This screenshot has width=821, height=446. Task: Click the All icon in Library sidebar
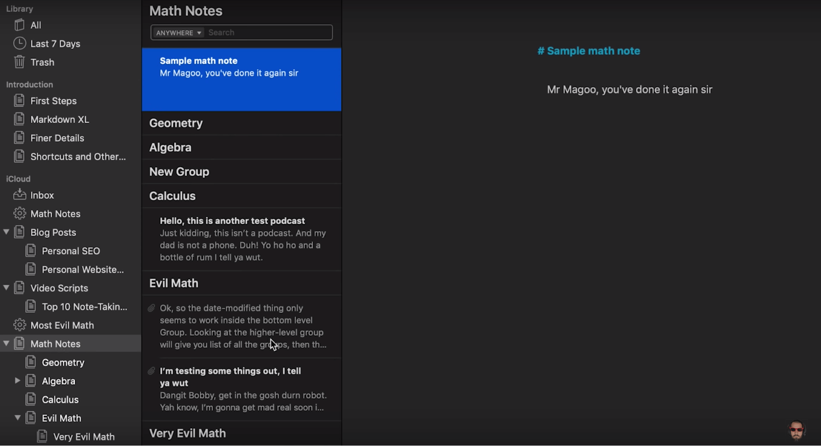[19, 25]
